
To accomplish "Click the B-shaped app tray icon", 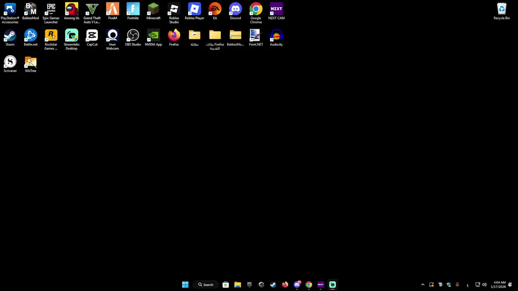I will [x=440, y=285].
